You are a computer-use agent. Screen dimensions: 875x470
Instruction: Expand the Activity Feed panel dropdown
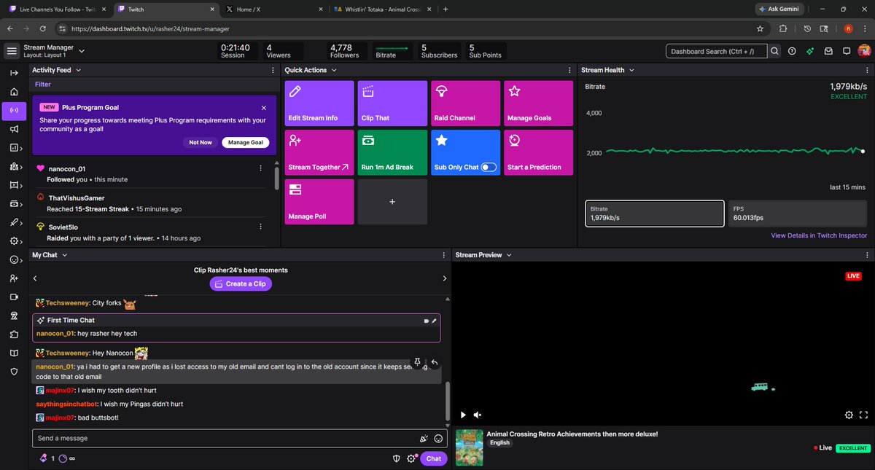tap(78, 70)
